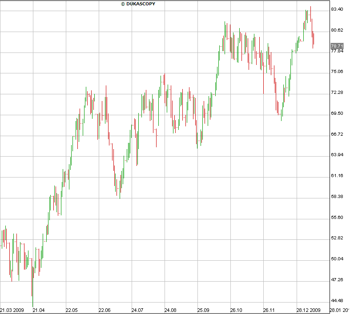Click the 24.07 date label
Image resolution: width=350 pixels, height=315 pixels.
pyautogui.click(x=137, y=310)
